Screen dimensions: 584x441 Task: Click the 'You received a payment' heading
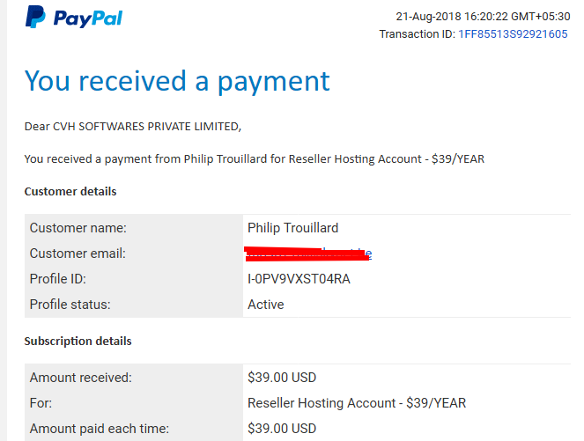tap(177, 81)
